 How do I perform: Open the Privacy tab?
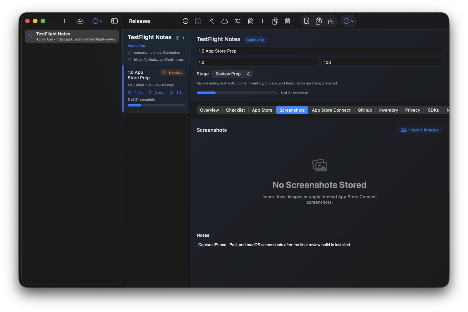pyautogui.click(x=412, y=110)
